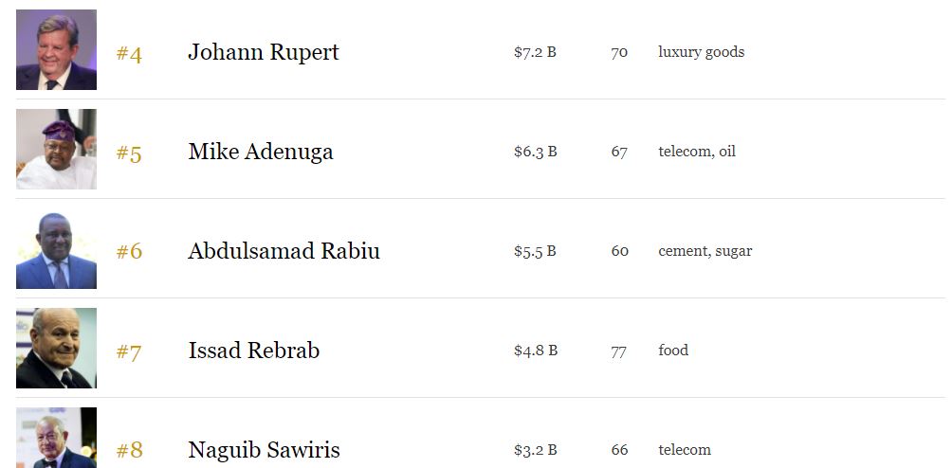952x468 pixels.
Task: Click Abdulsamad Rabiu's profile photo
Action: tap(56, 250)
